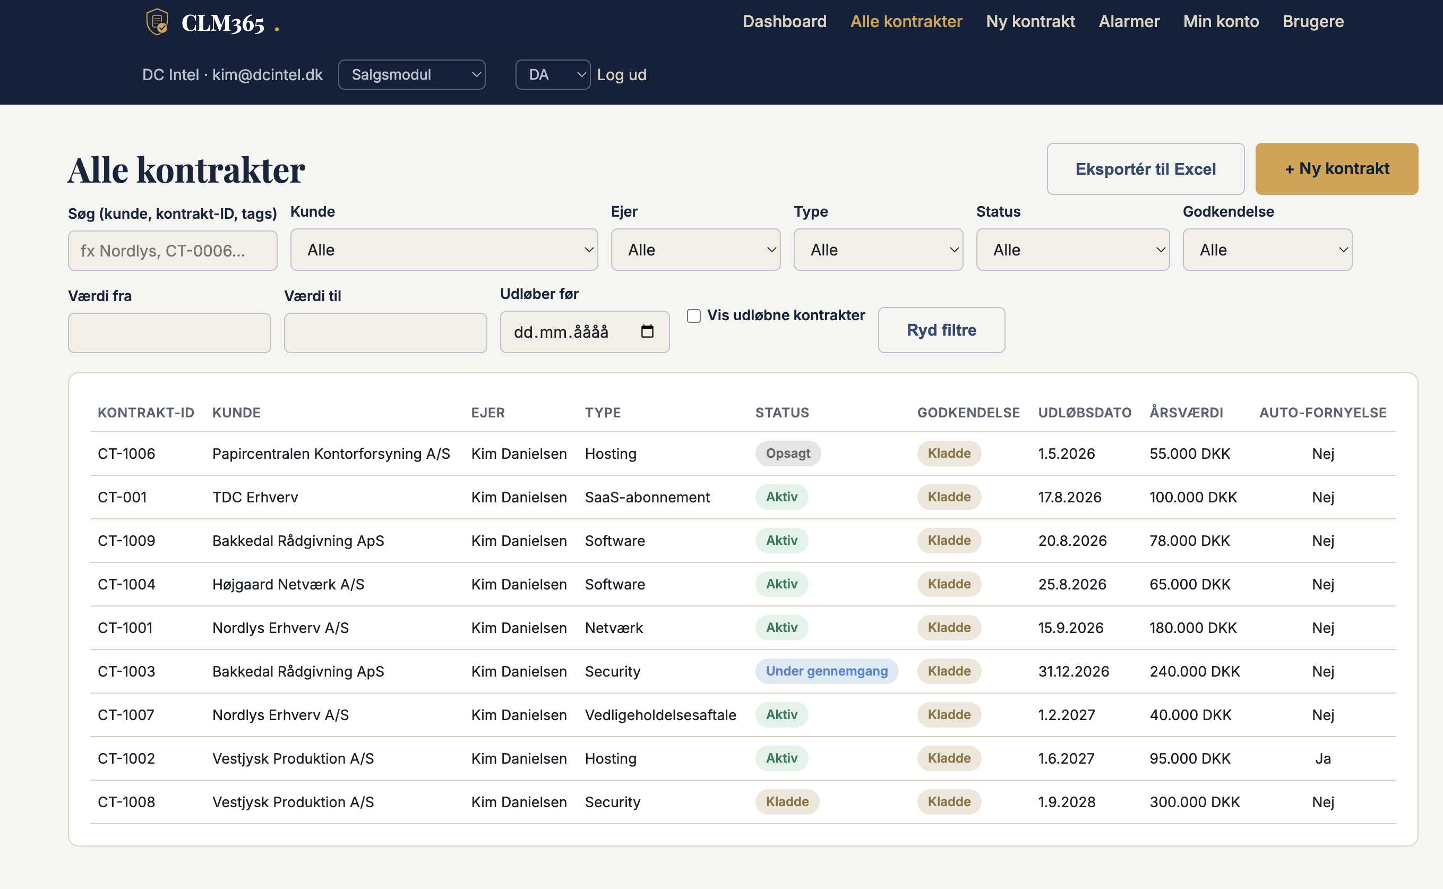Focus the search field fx Nordlys, CT-0006
Screen dimensions: 1443x889
point(172,251)
